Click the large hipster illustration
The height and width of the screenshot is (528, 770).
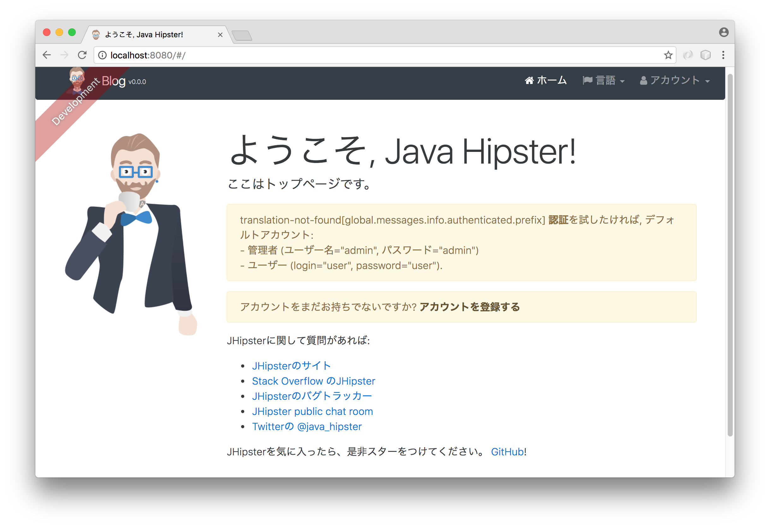point(131,234)
